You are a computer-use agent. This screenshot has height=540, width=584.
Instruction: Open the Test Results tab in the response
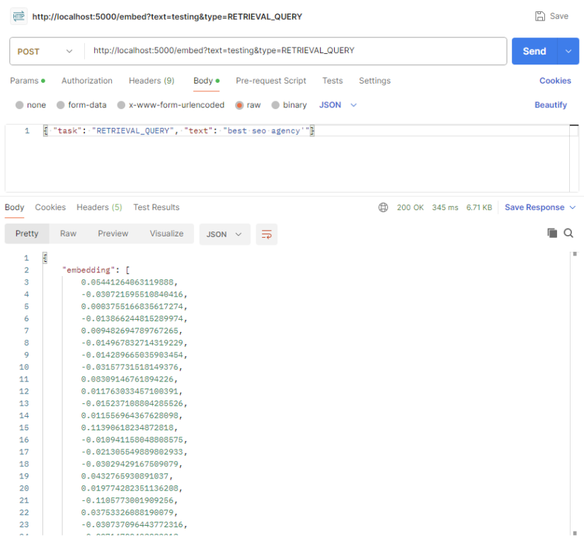(156, 207)
